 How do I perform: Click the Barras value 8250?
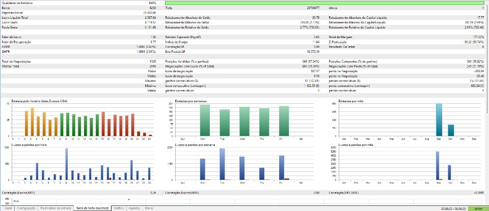click(153, 8)
